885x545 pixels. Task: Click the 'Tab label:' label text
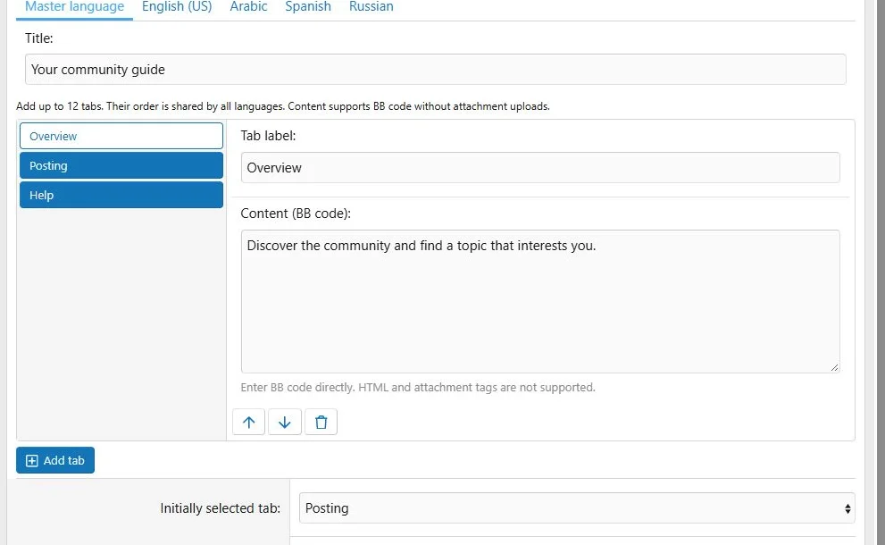tap(268, 136)
